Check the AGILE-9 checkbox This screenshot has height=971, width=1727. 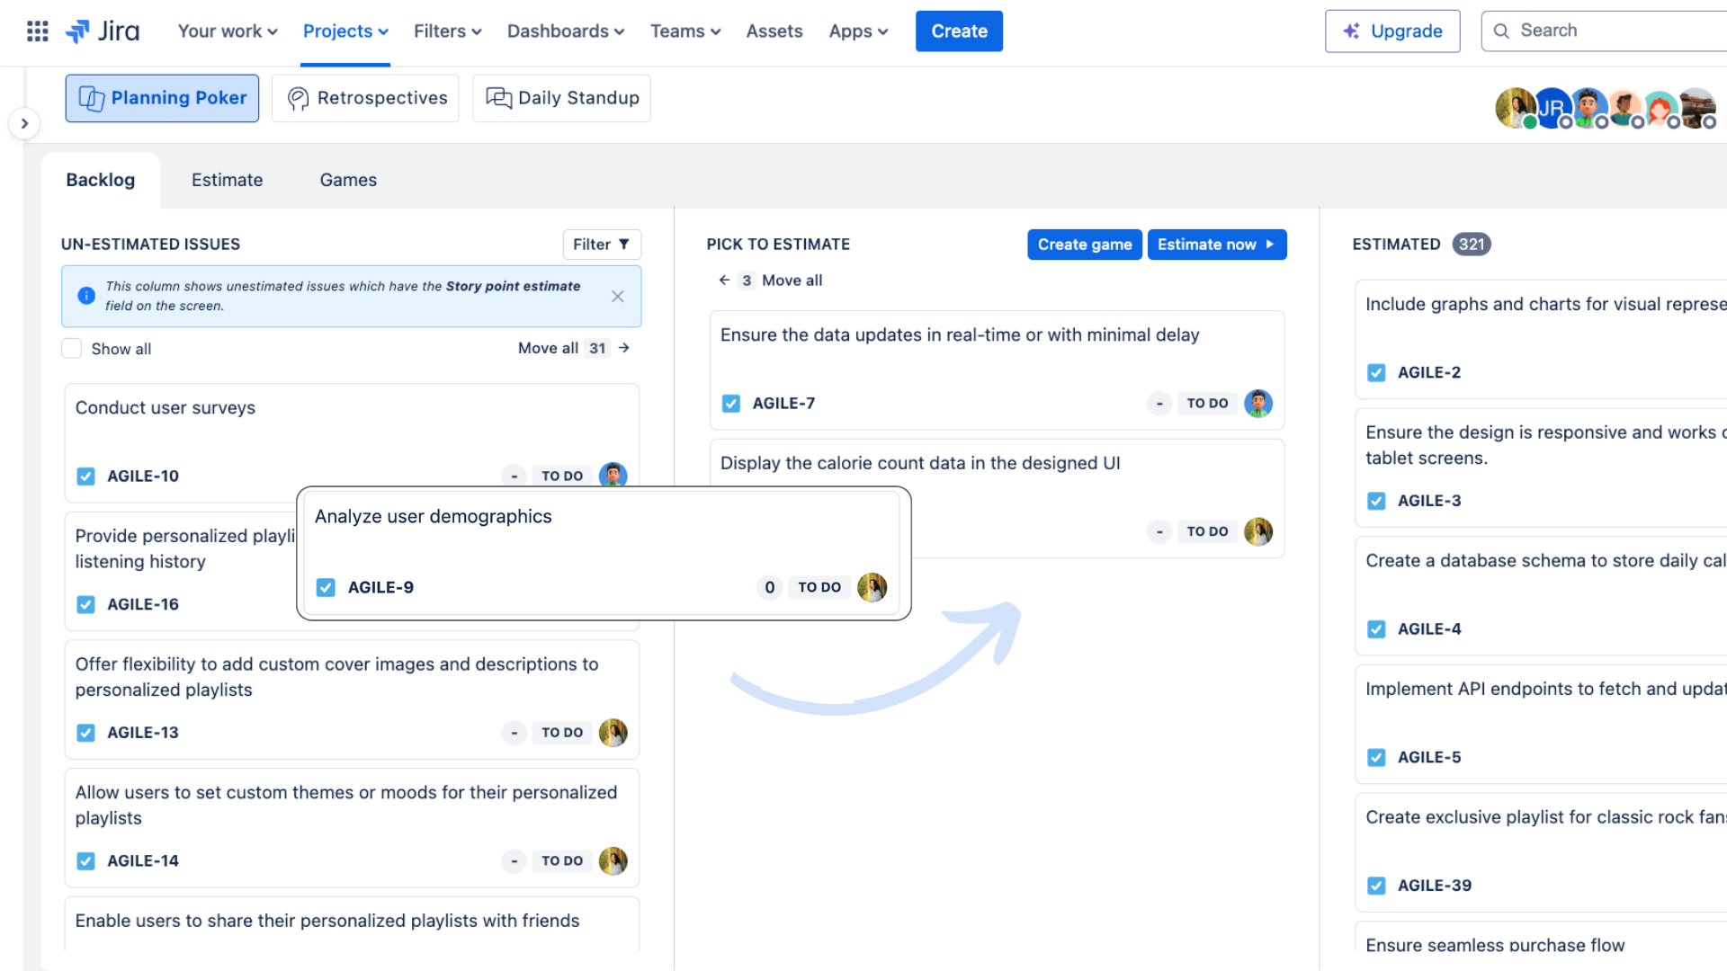click(x=327, y=587)
